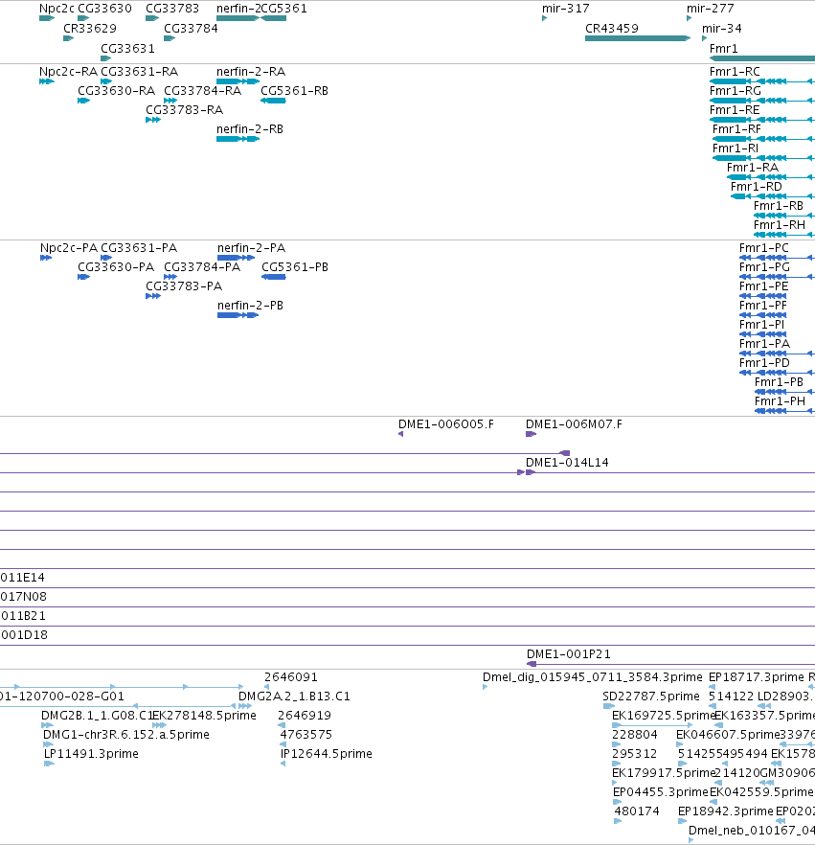The width and height of the screenshot is (815, 845).
Task: Select the Fmr1-RI transcript
Action: pyautogui.click(x=763, y=158)
